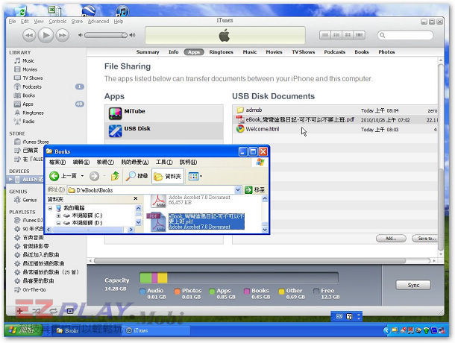Screen dimensions: 455x343
Task: Click the Add... button
Action: click(x=391, y=239)
